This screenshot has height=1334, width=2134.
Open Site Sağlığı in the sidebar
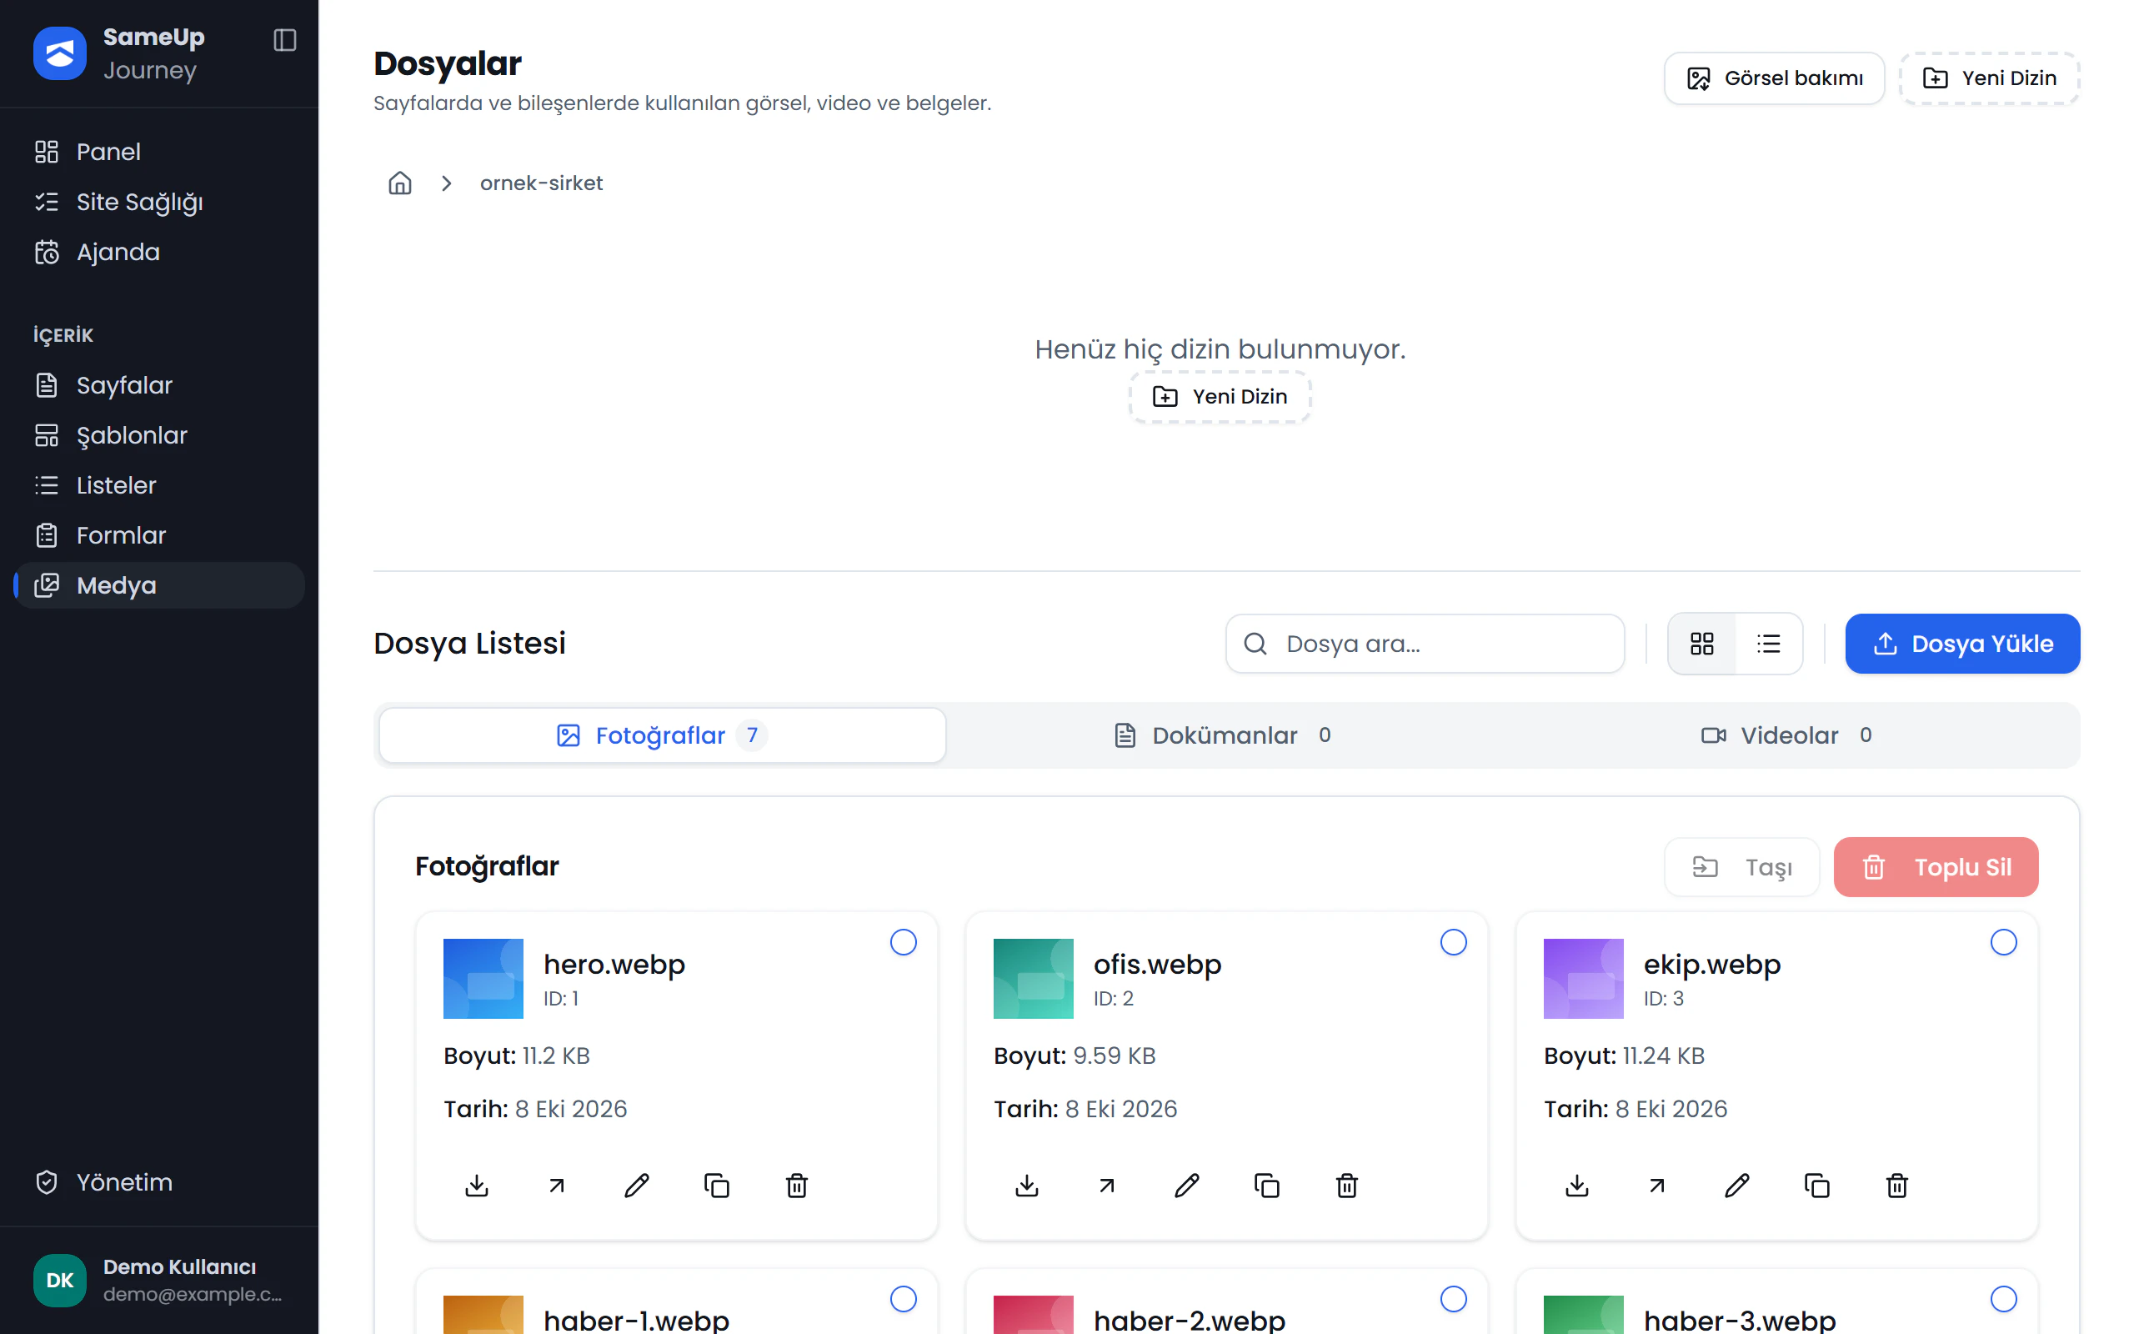click(x=159, y=201)
